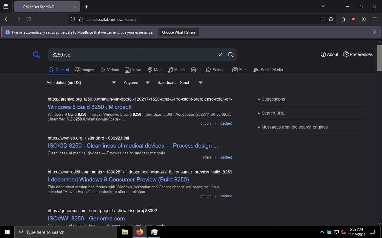Switch to the Music tab
The width and height of the screenshot is (382, 238).
coord(176,70)
